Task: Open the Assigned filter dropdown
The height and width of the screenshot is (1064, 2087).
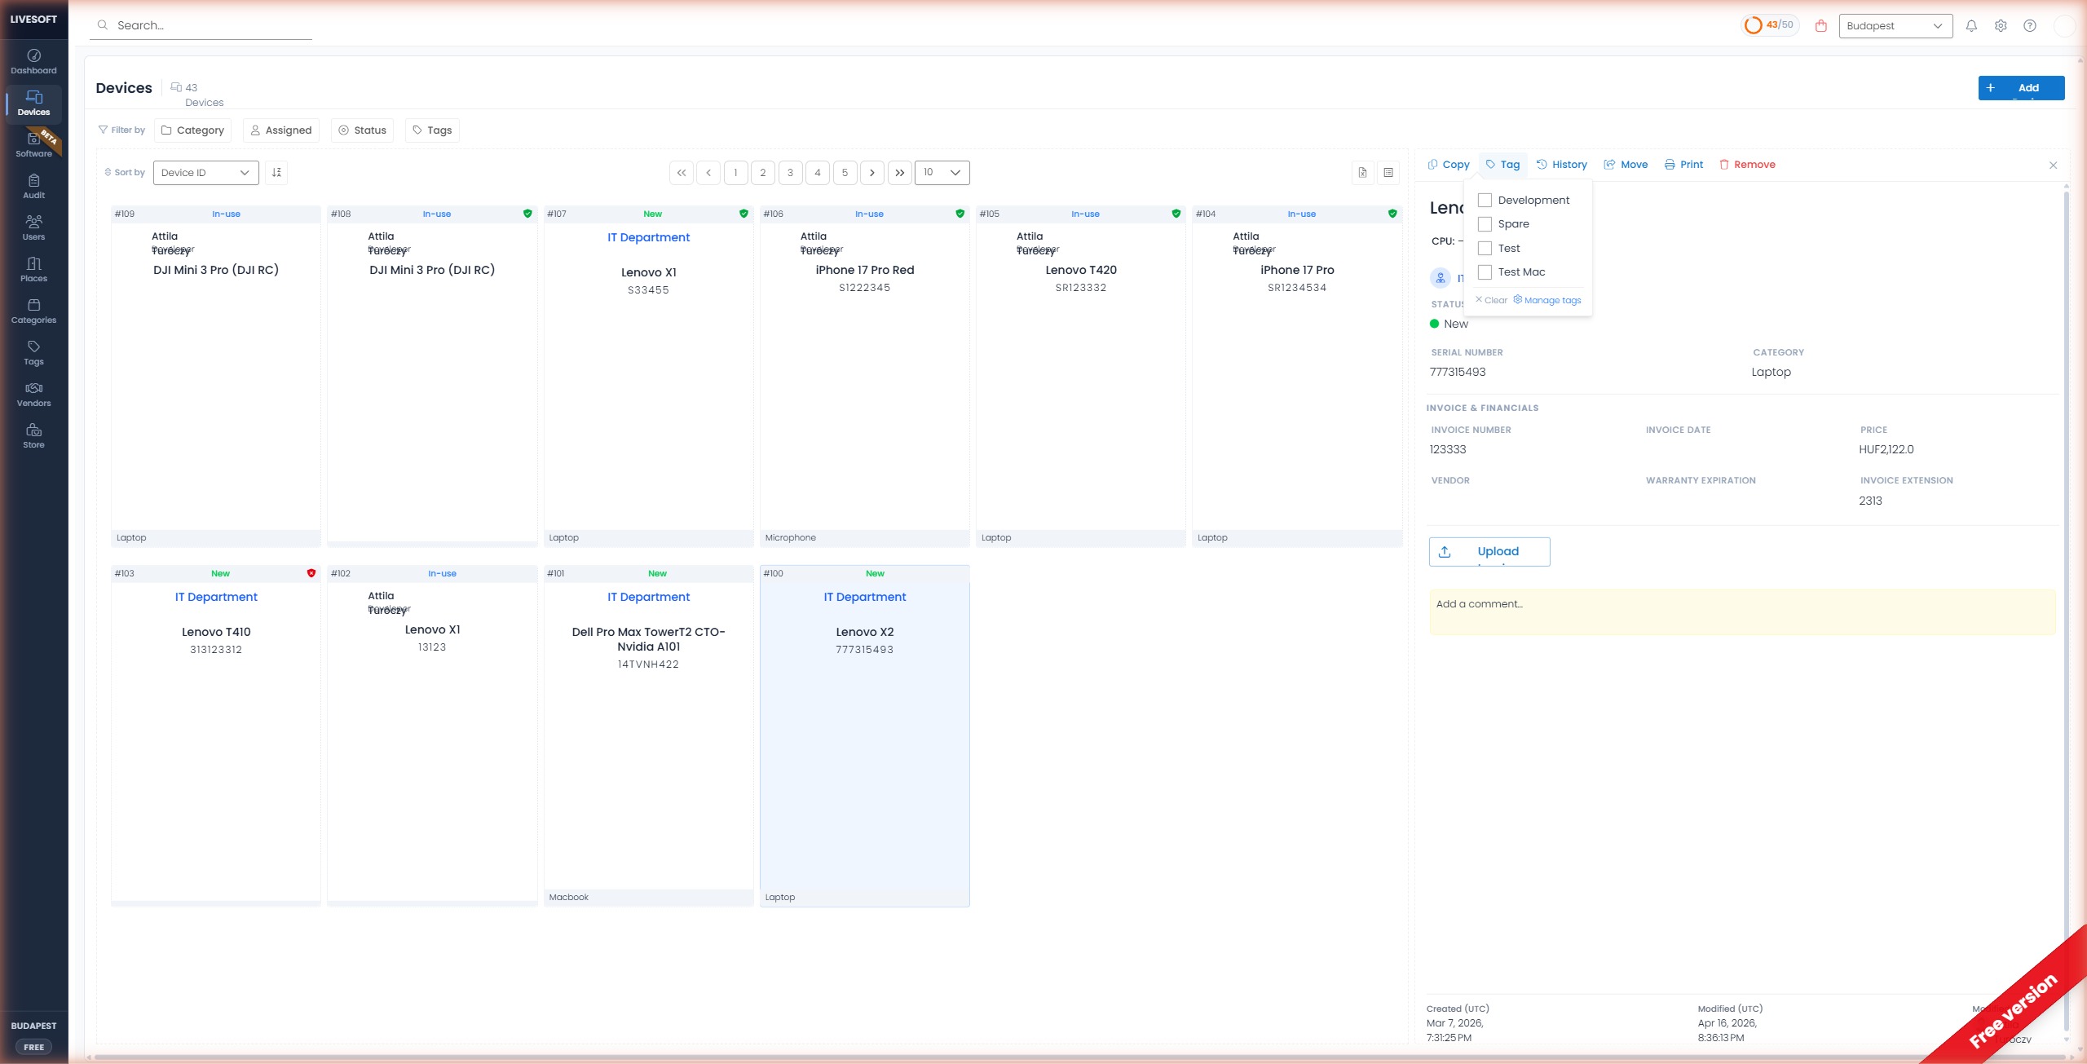Action: tap(281, 130)
